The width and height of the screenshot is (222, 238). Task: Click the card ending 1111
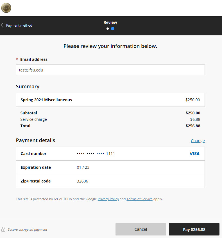pyautogui.click(x=110, y=153)
